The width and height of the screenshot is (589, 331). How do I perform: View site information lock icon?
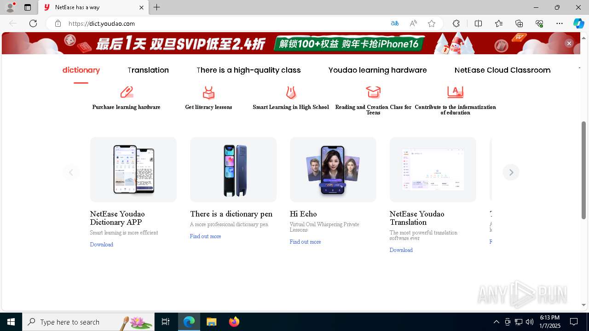point(58,23)
